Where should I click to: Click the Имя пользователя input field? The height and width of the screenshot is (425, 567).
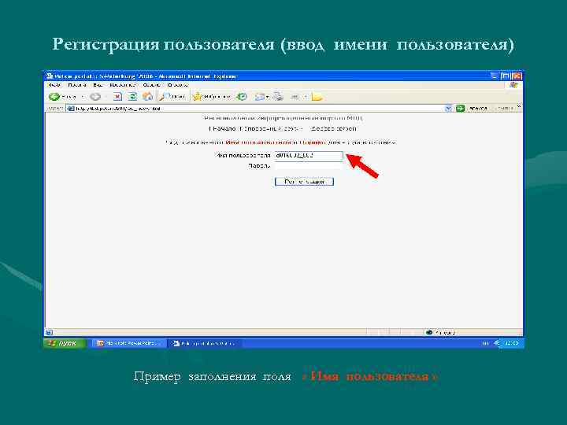pyautogui.click(x=309, y=155)
